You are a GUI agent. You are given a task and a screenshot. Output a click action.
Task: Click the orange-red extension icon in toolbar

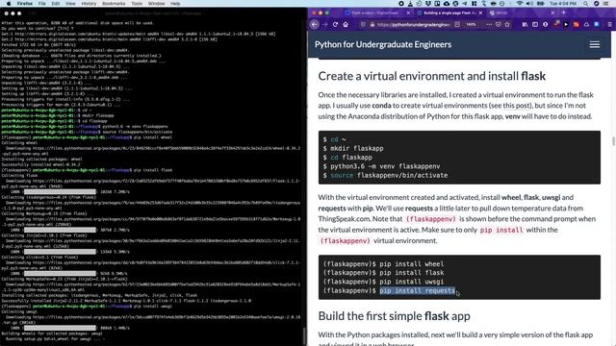576,24
